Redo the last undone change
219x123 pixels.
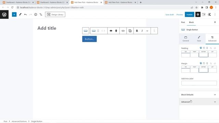coord(30,14)
